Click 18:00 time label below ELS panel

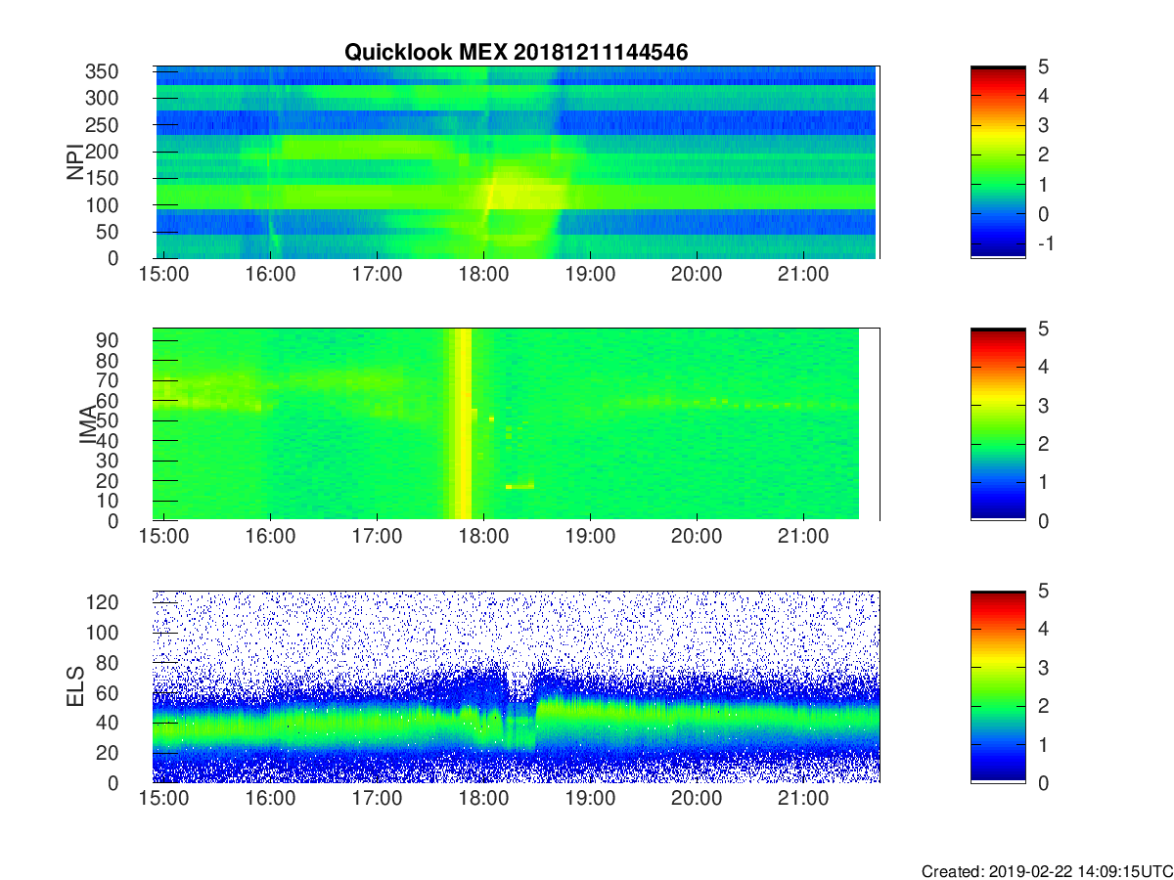[x=483, y=799]
